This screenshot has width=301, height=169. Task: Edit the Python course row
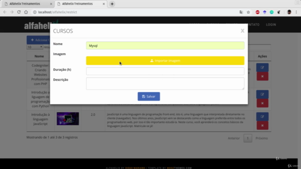262,94
